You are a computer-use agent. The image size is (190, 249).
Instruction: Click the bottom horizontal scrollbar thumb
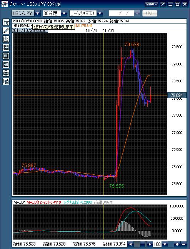[x=137, y=244]
